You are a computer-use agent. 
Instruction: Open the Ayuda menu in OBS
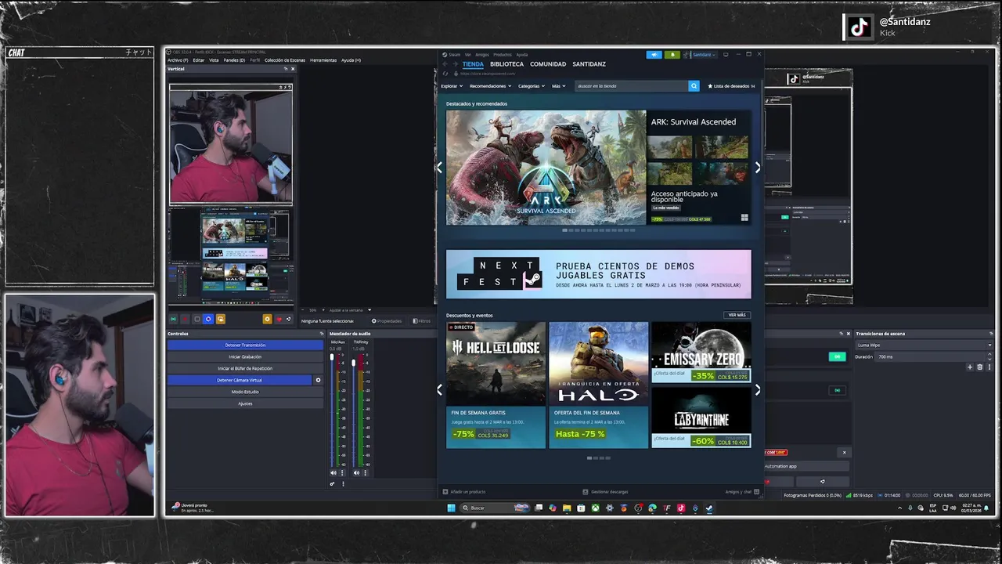[x=351, y=60]
